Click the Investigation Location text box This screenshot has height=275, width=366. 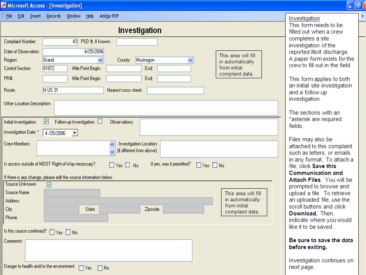[219, 149]
